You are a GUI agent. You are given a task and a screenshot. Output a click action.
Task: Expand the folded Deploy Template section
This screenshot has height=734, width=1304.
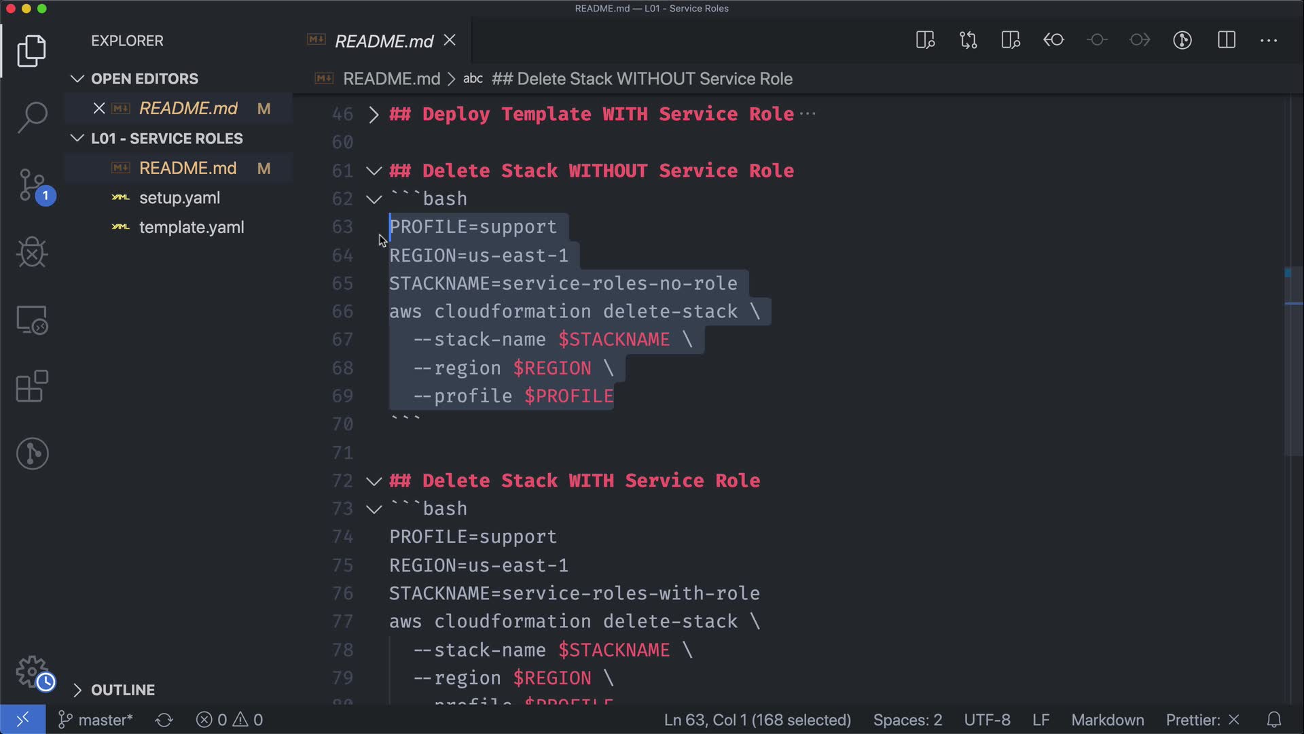point(374,114)
